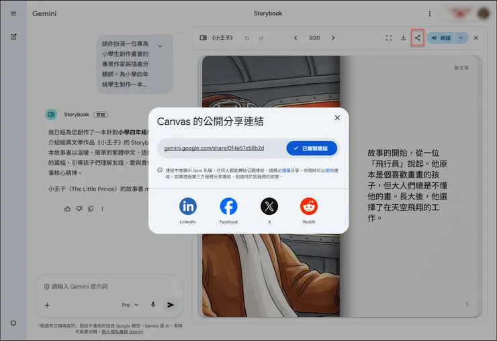The height and width of the screenshot is (341, 497).
Task: Click the 《小王子》 book icon
Action: 204,38
